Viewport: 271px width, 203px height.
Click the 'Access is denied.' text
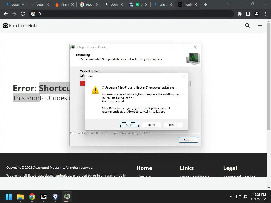113,101
